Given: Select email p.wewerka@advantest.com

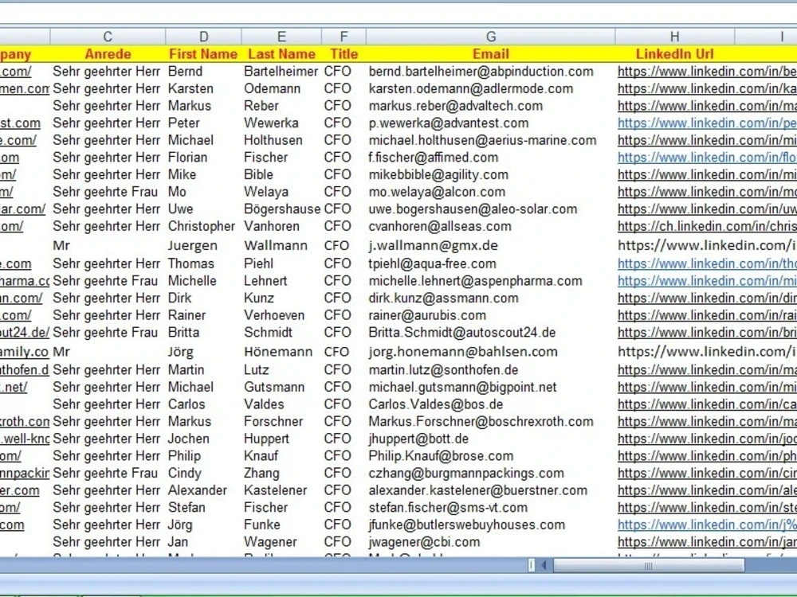Looking at the screenshot, I should 448,123.
